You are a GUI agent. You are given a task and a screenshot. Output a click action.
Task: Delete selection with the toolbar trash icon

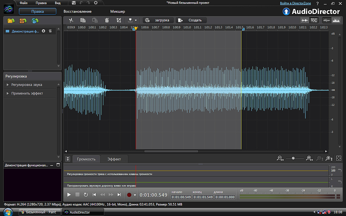[107, 20]
